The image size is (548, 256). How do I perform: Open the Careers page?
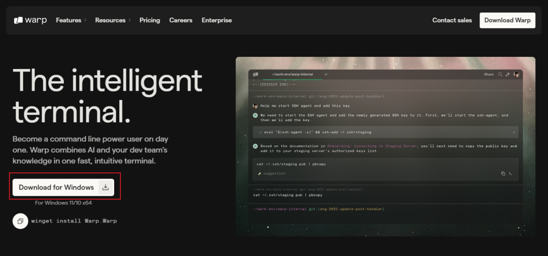coord(181,20)
